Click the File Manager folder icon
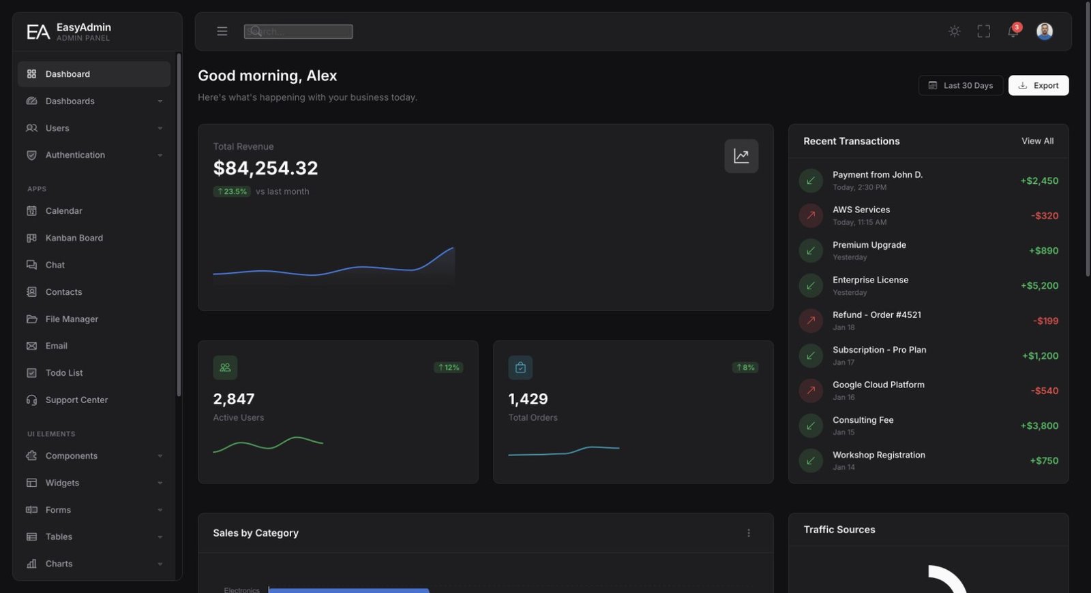1091x593 pixels. [31, 319]
